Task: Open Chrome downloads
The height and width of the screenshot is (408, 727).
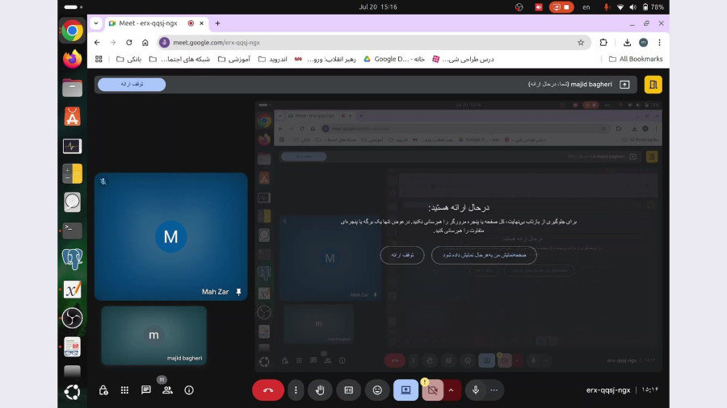Action: point(627,43)
